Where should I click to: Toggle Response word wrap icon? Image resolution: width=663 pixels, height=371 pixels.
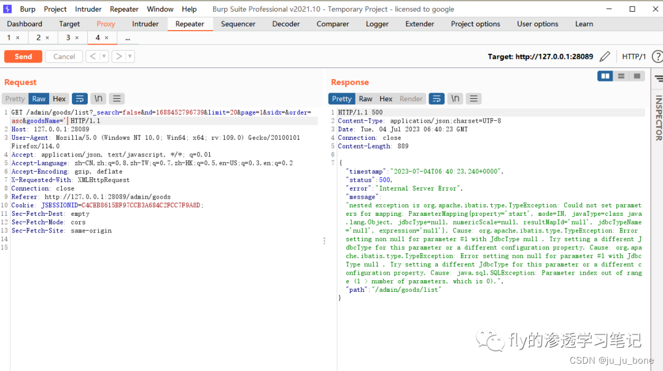pyautogui.click(x=436, y=99)
